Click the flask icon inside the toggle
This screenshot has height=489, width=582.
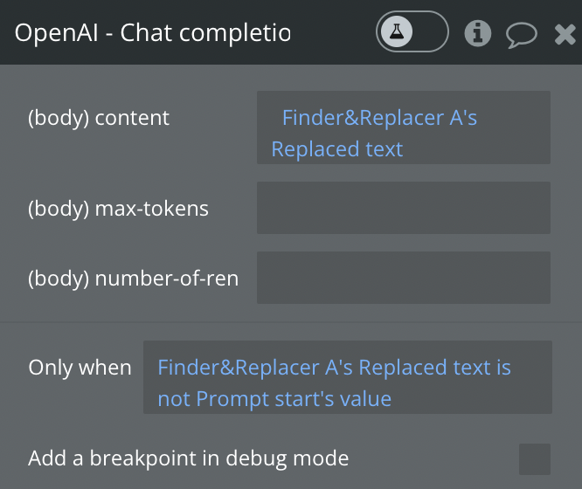[x=397, y=33]
